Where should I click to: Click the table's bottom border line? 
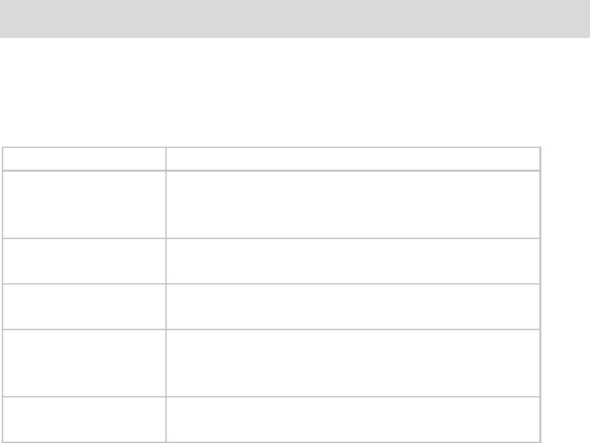[272, 442]
